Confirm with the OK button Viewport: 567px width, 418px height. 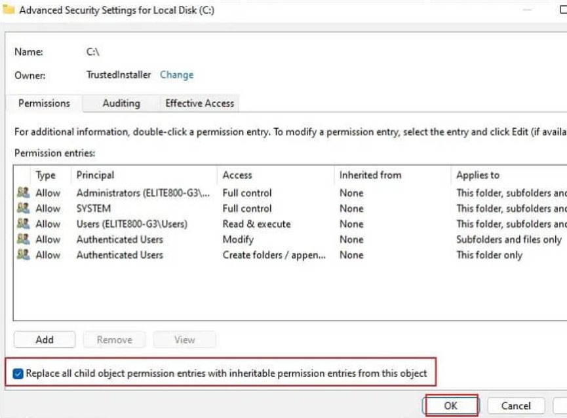click(450, 406)
